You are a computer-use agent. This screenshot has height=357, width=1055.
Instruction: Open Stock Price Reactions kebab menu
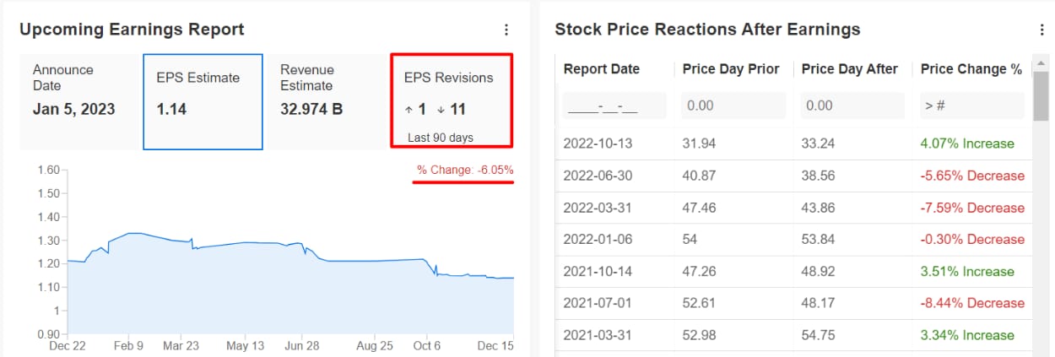tap(1042, 30)
